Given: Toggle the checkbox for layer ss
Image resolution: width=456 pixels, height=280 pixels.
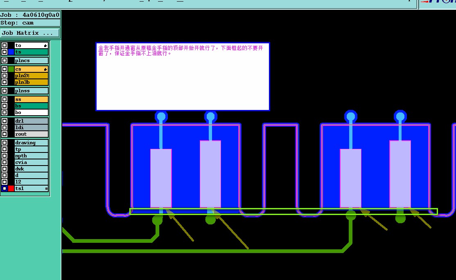Looking at the screenshot, I should coord(5,99).
